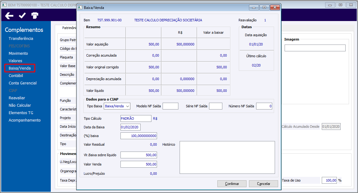Click the Vlr.Baixa sobre líquido field

pos(139,155)
